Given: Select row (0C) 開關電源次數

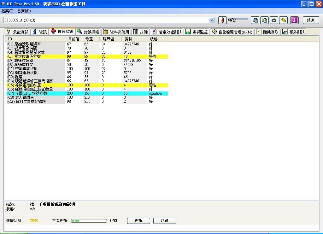Looking at the screenshot, I should point(87,73).
